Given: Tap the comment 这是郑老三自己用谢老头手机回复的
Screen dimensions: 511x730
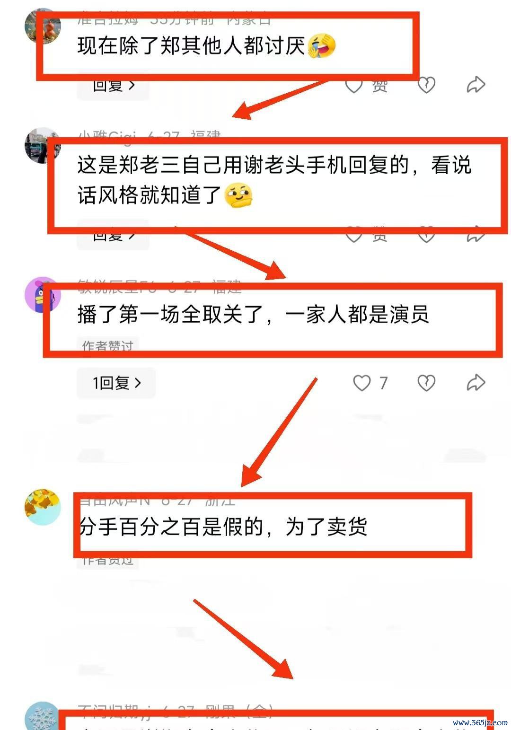Looking at the screenshot, I should (x=274, y=180).
